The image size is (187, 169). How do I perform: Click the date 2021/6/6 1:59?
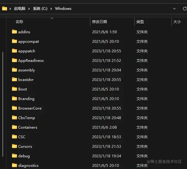pos(104,32)
